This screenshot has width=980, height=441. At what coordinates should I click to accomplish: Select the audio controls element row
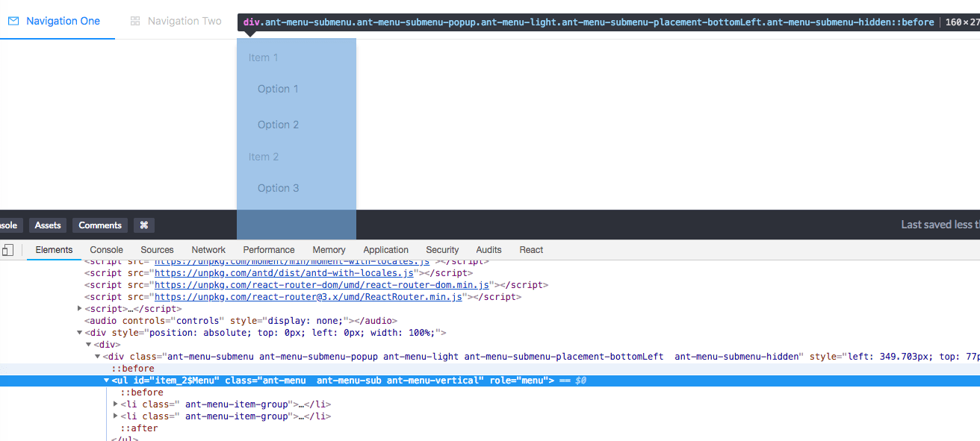click(x=224, y=321)
